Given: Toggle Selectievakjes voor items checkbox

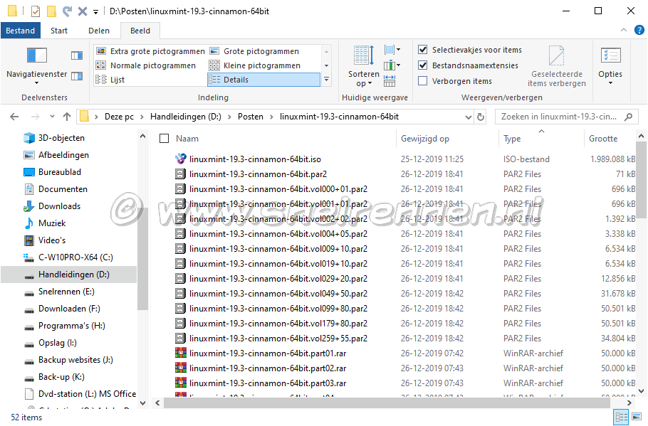Looking at the screenshot, I should tap(422, 50).
